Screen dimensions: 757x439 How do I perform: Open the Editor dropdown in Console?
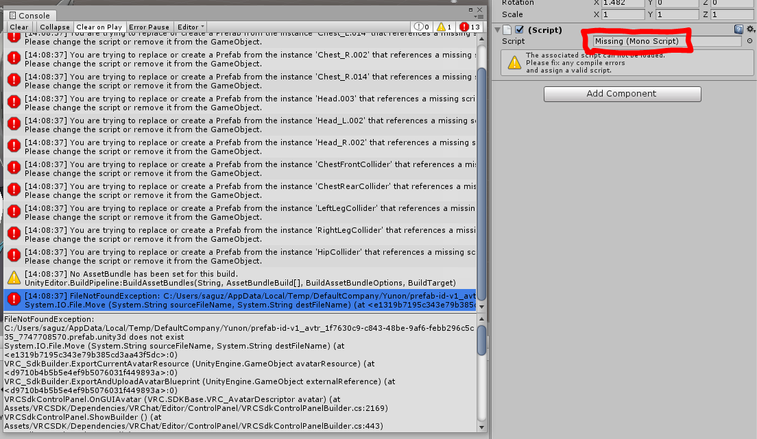point(190,27)
